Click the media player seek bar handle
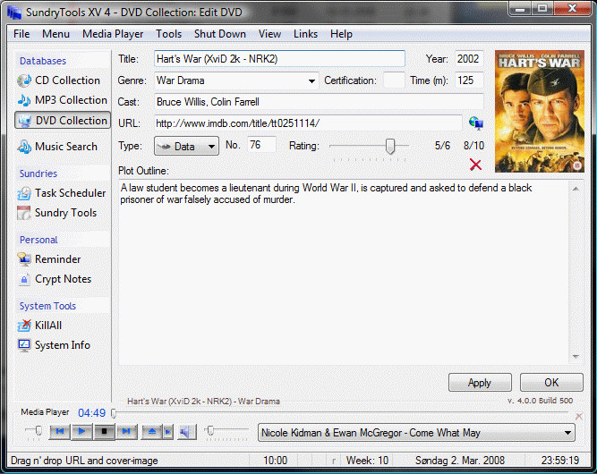597x474 pixels. click(114, 413)
